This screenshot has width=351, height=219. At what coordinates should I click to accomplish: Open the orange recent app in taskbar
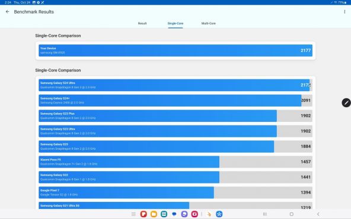(x=209, y=214)
